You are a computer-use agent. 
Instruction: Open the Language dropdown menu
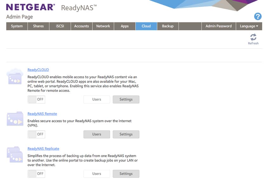(249, 26)
